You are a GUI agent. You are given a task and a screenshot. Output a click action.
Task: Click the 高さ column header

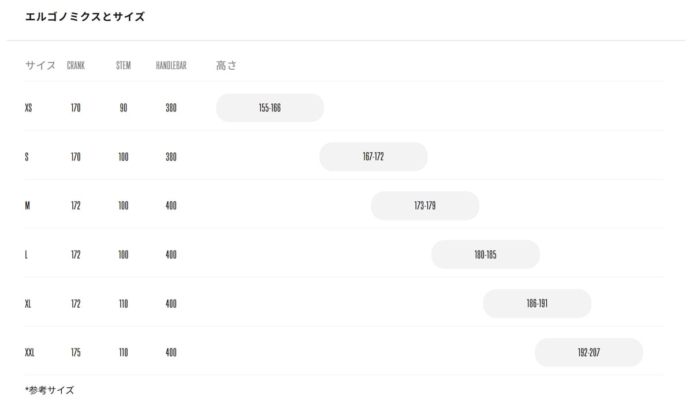click(226, 66)
